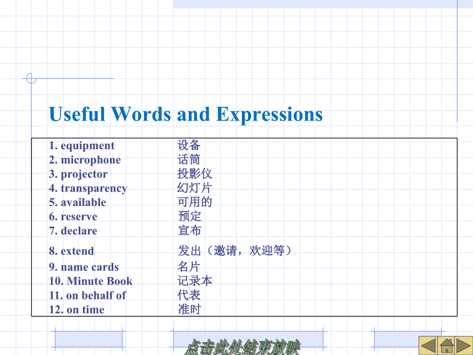
Task: Pick the entry '8. extend'
Action: pos(71,251)
